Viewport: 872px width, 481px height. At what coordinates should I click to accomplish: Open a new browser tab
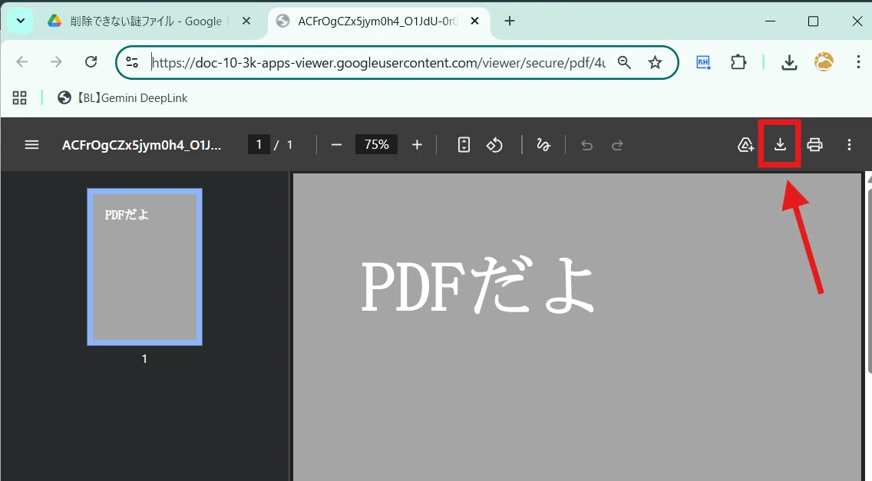click(x=510, y=21)
